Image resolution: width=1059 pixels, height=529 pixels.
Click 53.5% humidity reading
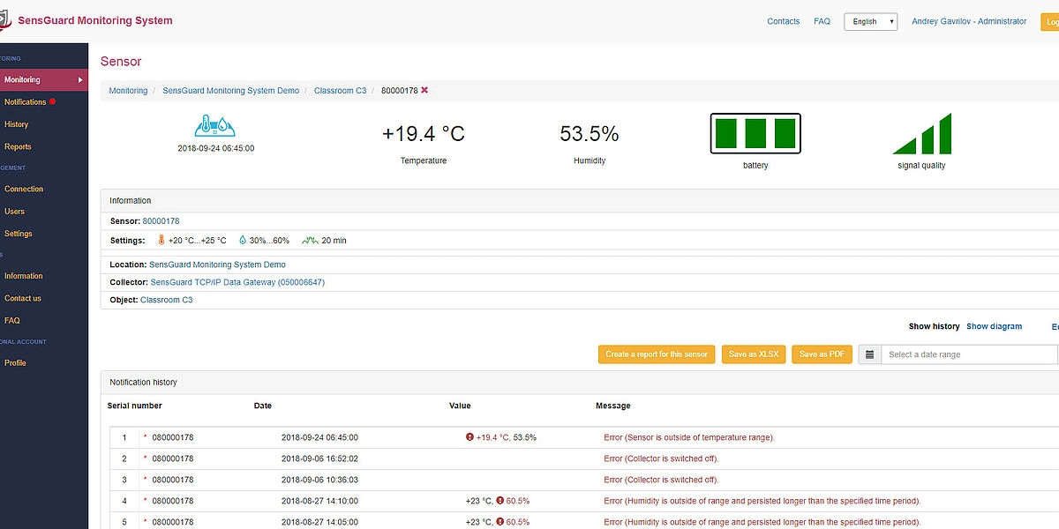(590, 134)
